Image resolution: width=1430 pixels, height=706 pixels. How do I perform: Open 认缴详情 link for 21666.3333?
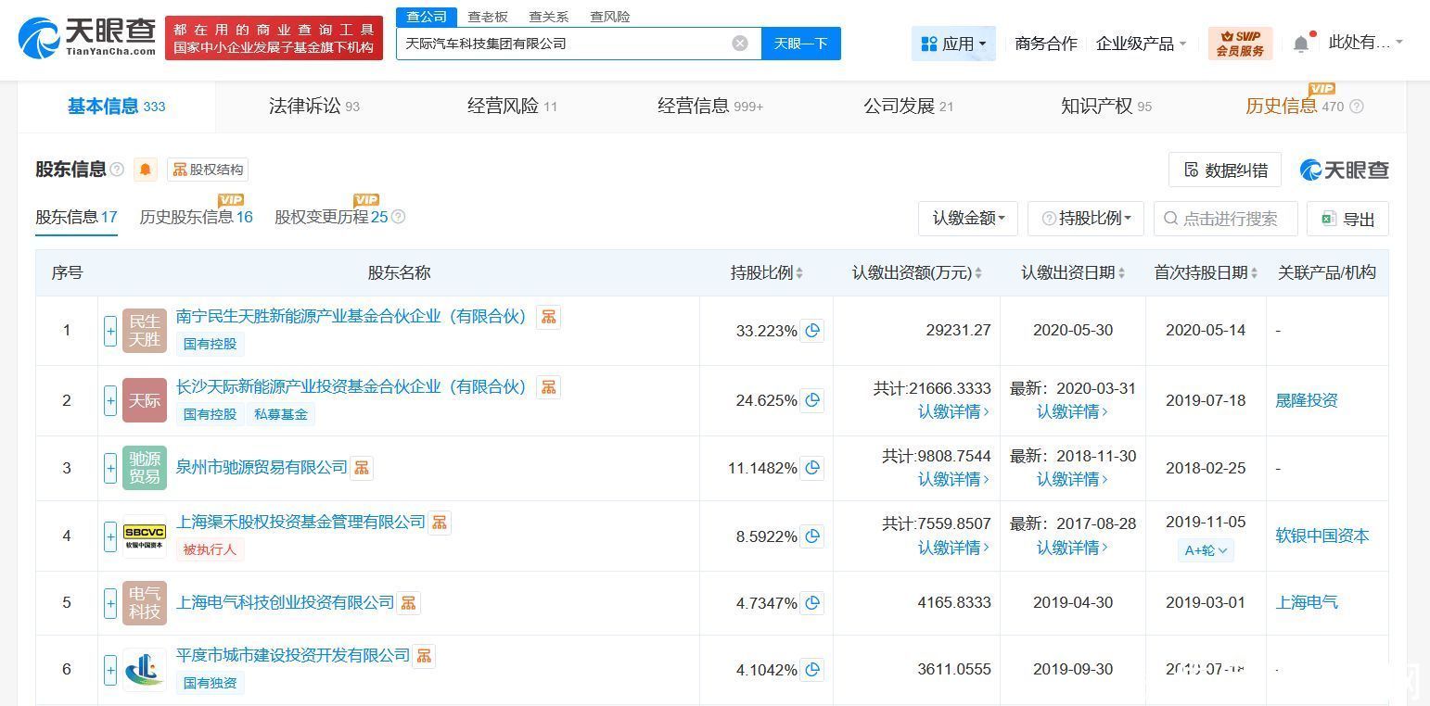click(953, 411)
